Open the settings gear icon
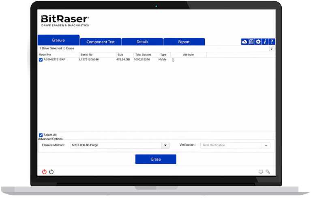 coord(258,42)
